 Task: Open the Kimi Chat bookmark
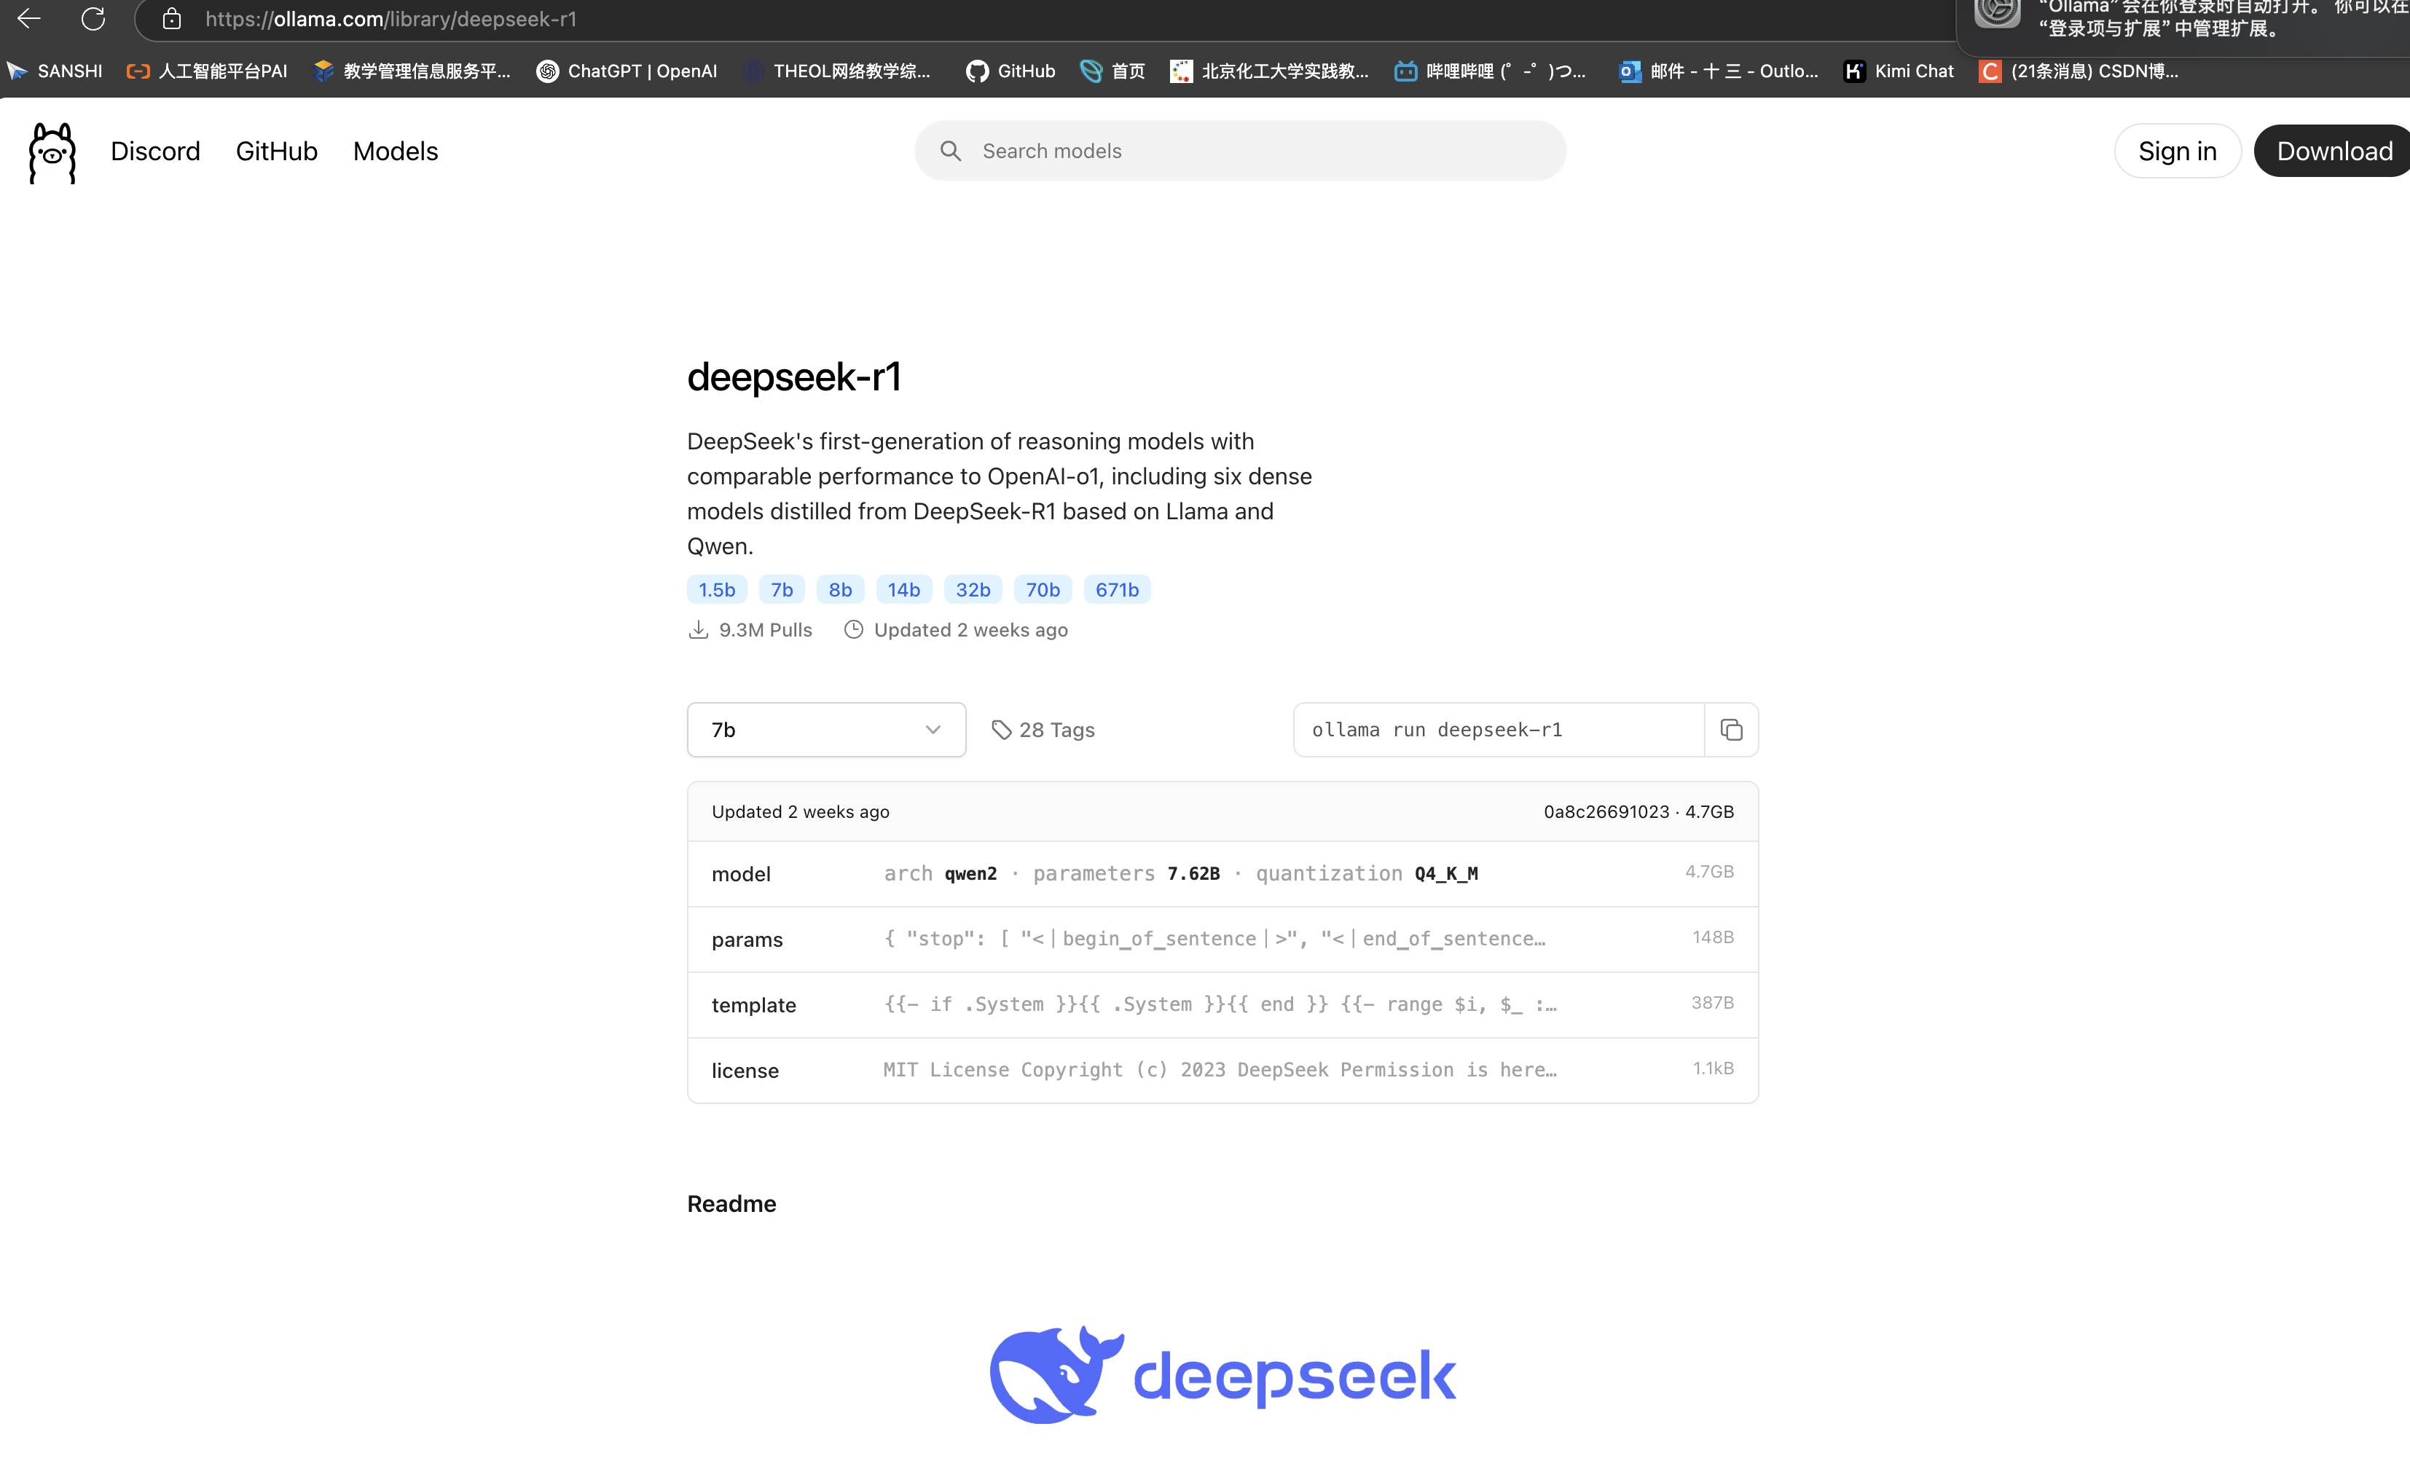(x=1899, y=71)
